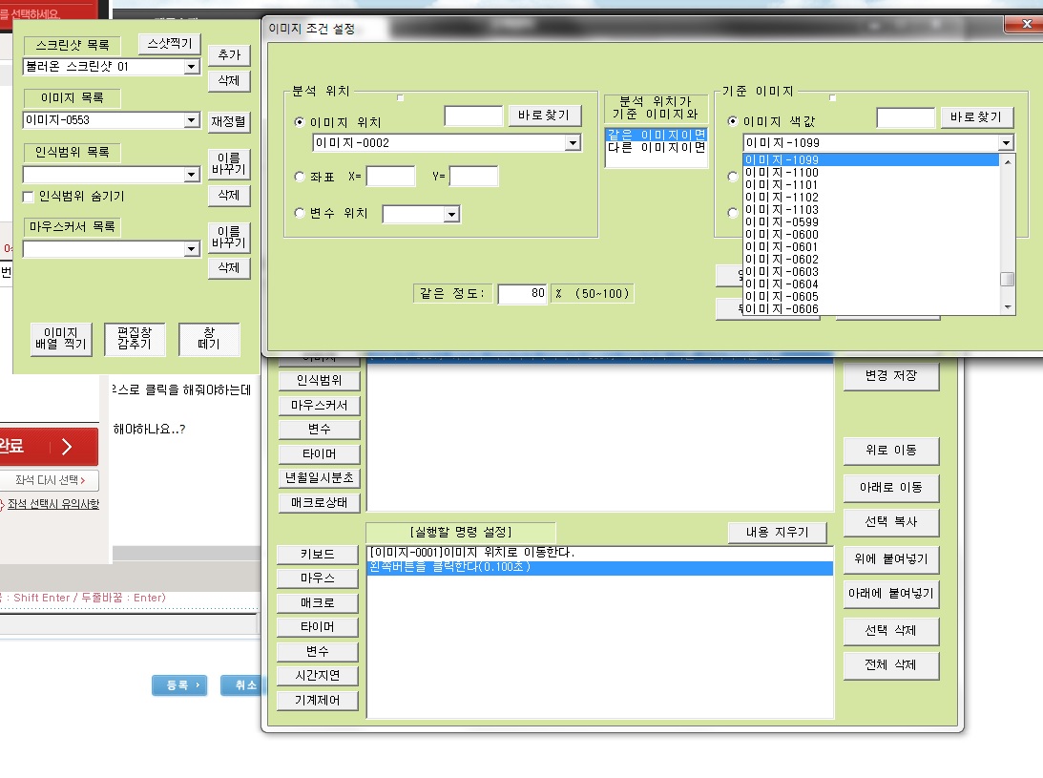Pick 이미지-1102 from the open list
This screenshot has height=778, width=1043.
781,198
